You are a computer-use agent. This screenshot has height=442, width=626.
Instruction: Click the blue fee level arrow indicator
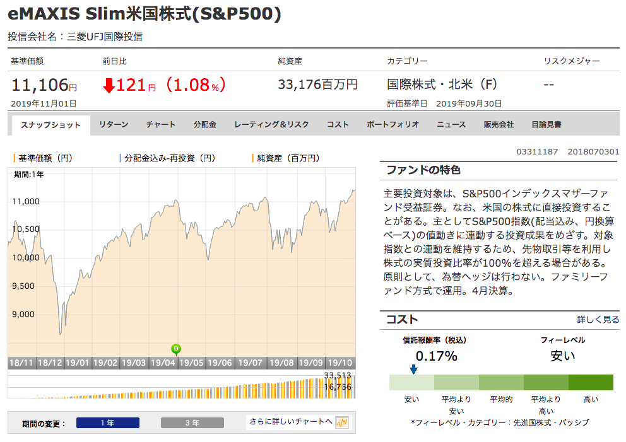click(x=413, y=369)
